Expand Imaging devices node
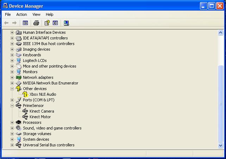The image size is (226, 159). click(12, 49)
